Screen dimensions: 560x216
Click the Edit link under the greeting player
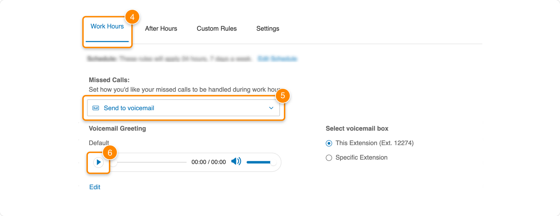[x=94, y=187]
